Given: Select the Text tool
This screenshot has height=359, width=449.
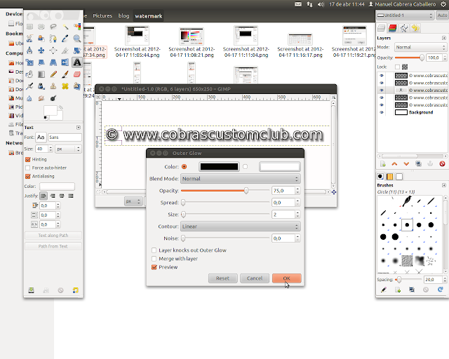Looking at the screenshot, I should tap(77, 62).
